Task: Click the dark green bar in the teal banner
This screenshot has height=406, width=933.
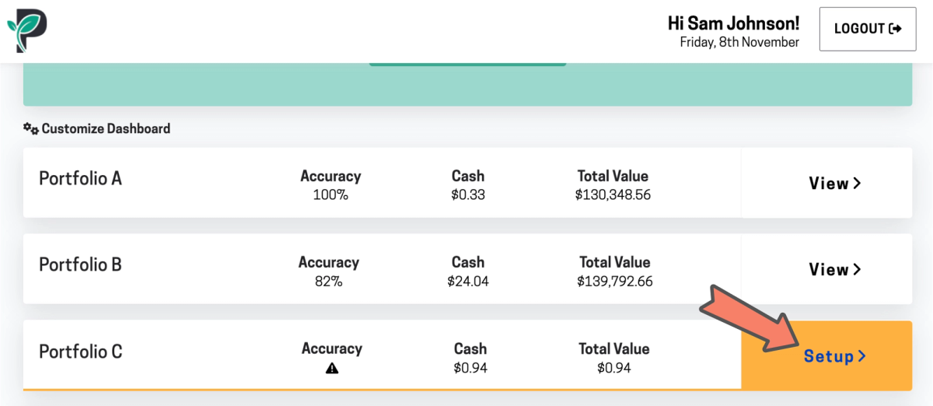Action: click(x=467, y=65)
